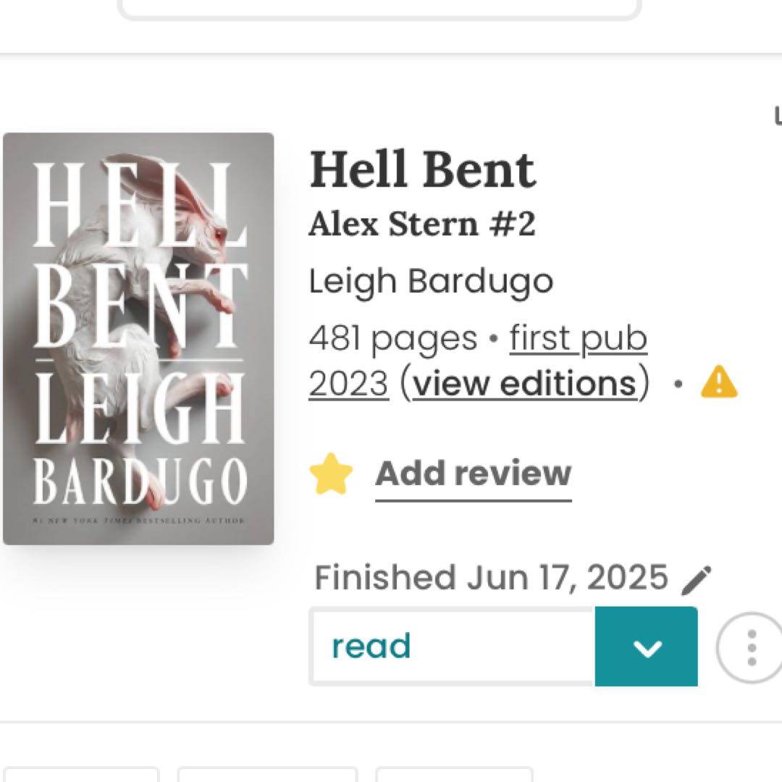Open the Hell Bent book title
The image size is (782, 782).
[x=422, y=169]
